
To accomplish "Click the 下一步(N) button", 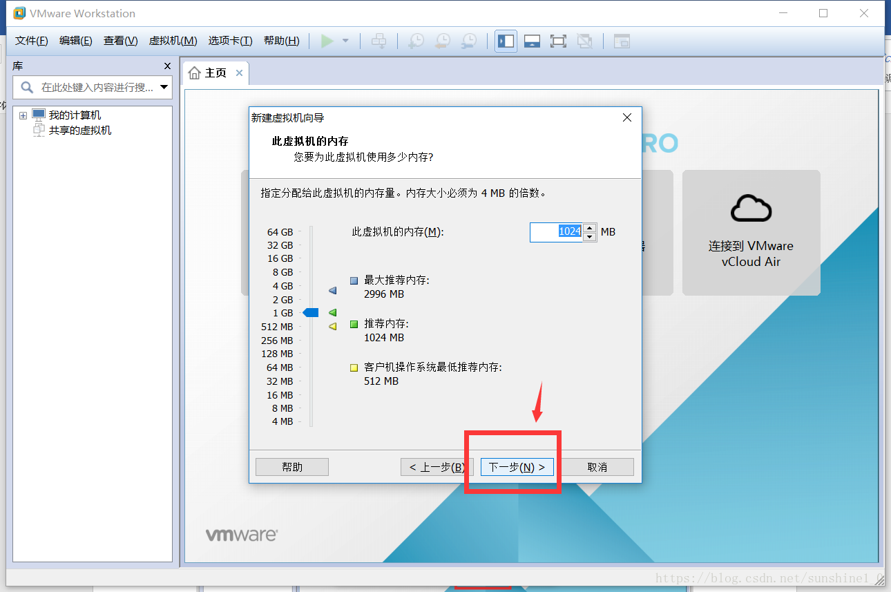I will [517, 466].
